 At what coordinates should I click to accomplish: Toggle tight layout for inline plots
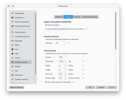[46, 82]
